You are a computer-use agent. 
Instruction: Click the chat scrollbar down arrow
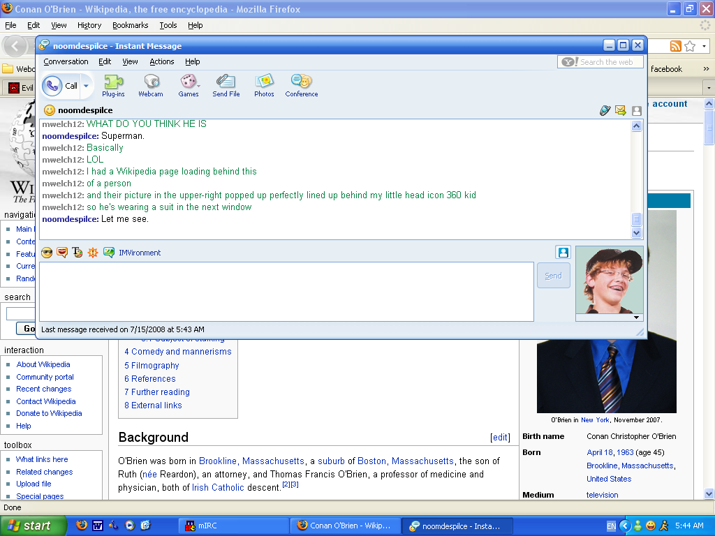pyautogui.click(x=637, y=232)
